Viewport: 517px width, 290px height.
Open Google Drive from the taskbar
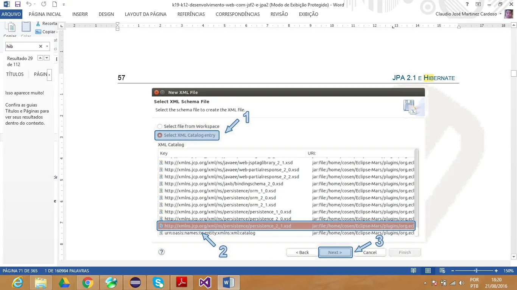point(64,282)
